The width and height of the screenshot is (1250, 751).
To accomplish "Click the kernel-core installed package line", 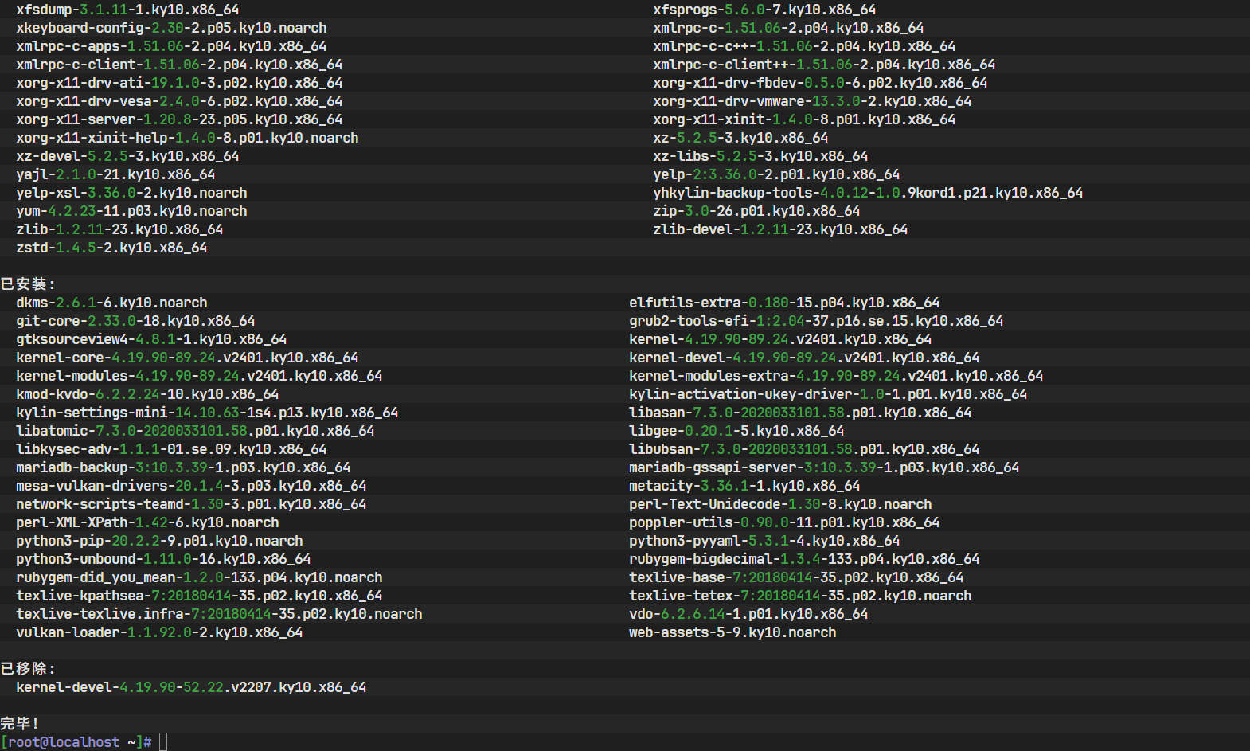I will tap(187, 358).
